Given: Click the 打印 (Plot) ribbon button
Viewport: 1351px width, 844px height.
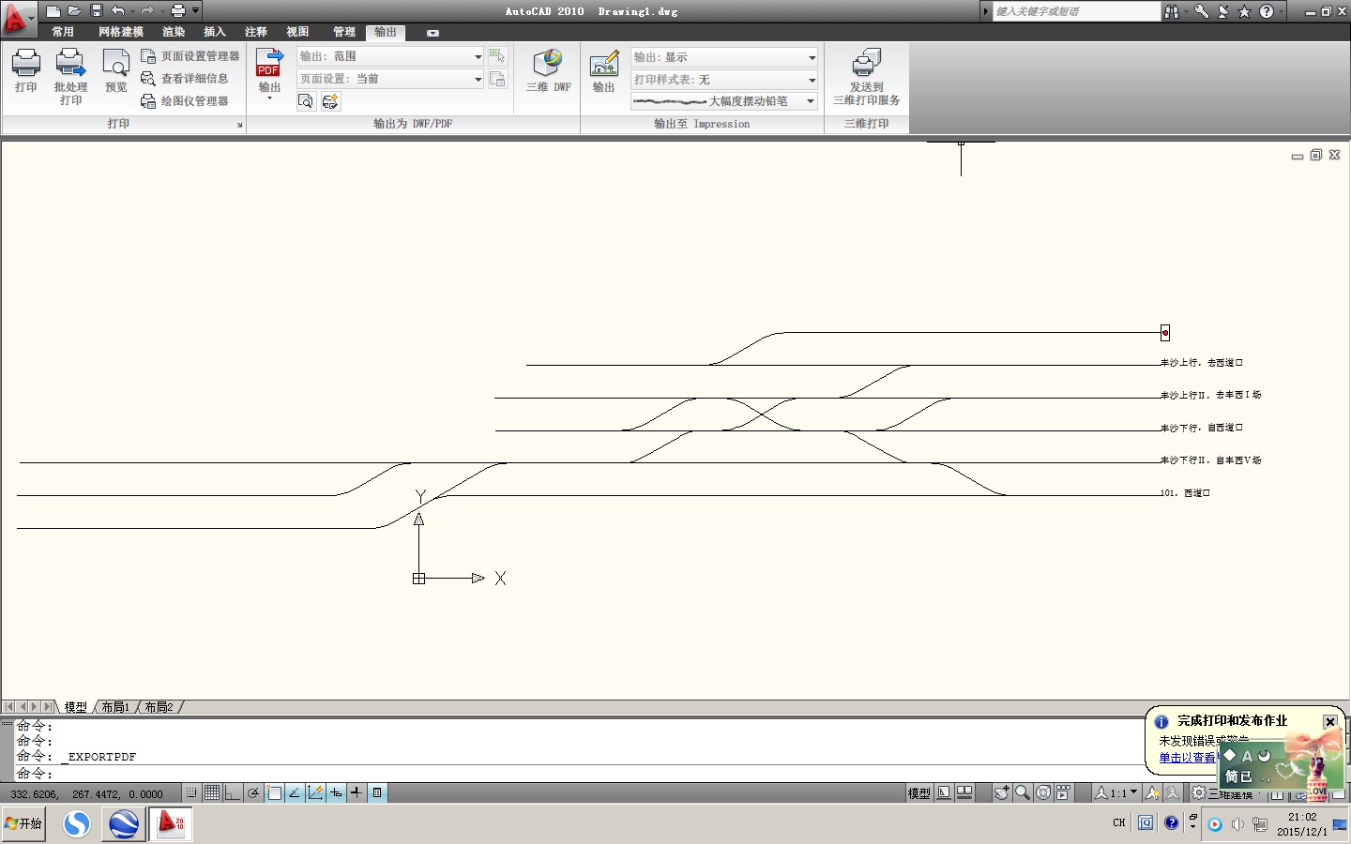Looking at the screenshot, I should (26, 72).
